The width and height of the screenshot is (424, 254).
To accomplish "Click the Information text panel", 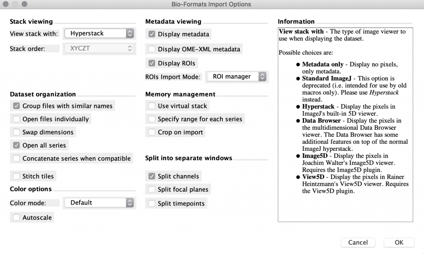I will [345, 125].
